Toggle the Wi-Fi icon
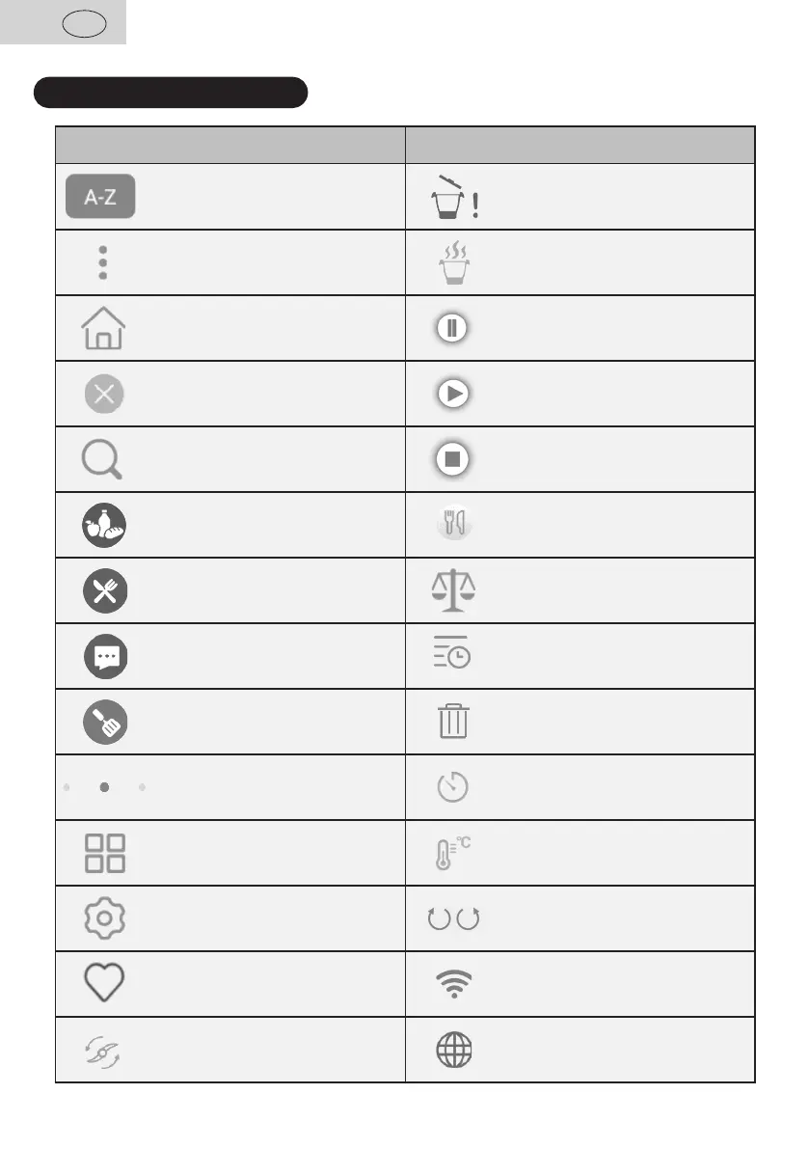The image size is (809, 1149). (453, 984)
